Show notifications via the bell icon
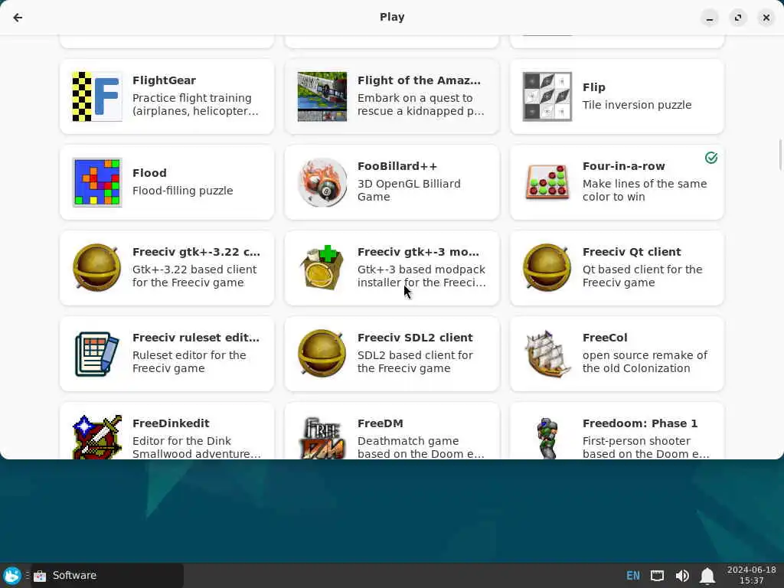Viewport: 784px width, 588px height. click(x=707, y=576)
